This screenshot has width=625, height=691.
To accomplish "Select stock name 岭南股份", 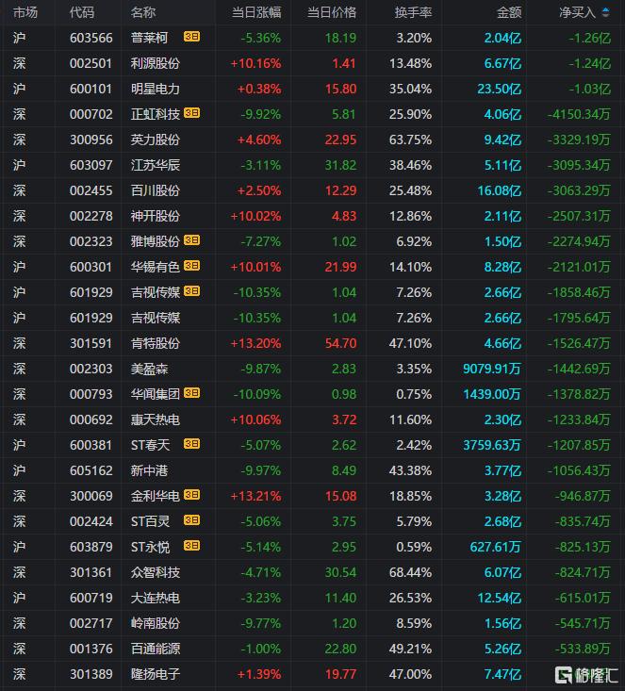I will (156, 623).
